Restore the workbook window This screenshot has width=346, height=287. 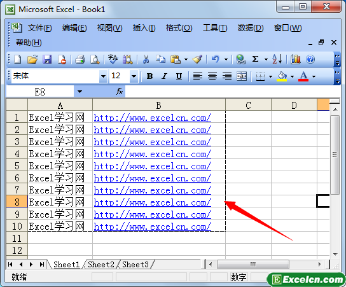coord(321,43)
